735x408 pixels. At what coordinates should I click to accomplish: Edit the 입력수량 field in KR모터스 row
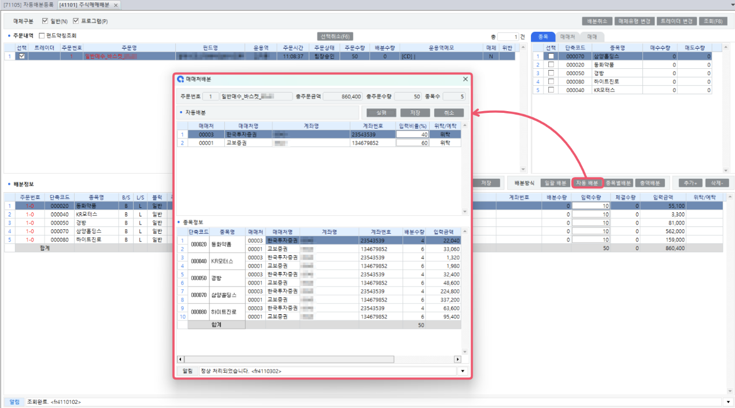click(x=590, y=214)
